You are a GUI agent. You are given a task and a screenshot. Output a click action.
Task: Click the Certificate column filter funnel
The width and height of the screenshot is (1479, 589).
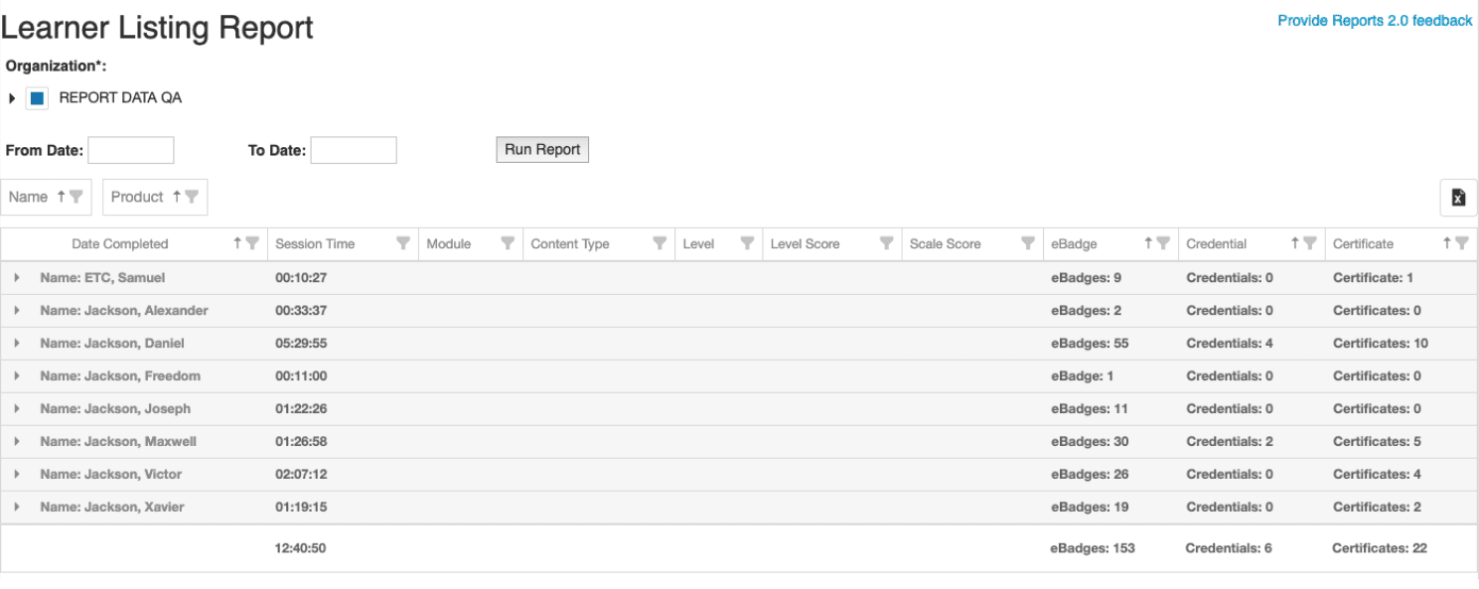coord(1462,243)
